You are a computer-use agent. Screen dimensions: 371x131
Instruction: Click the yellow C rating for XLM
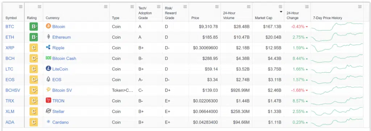(x=34, y=111)
